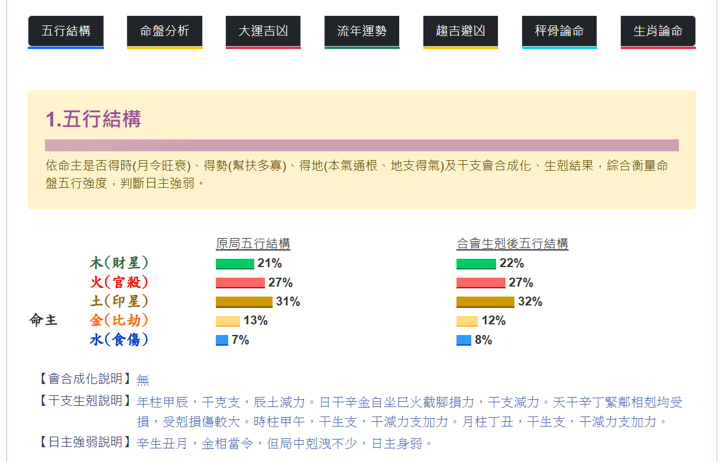
Task: Switch to the 秤骨論命 tab
Action: [559, 31]
